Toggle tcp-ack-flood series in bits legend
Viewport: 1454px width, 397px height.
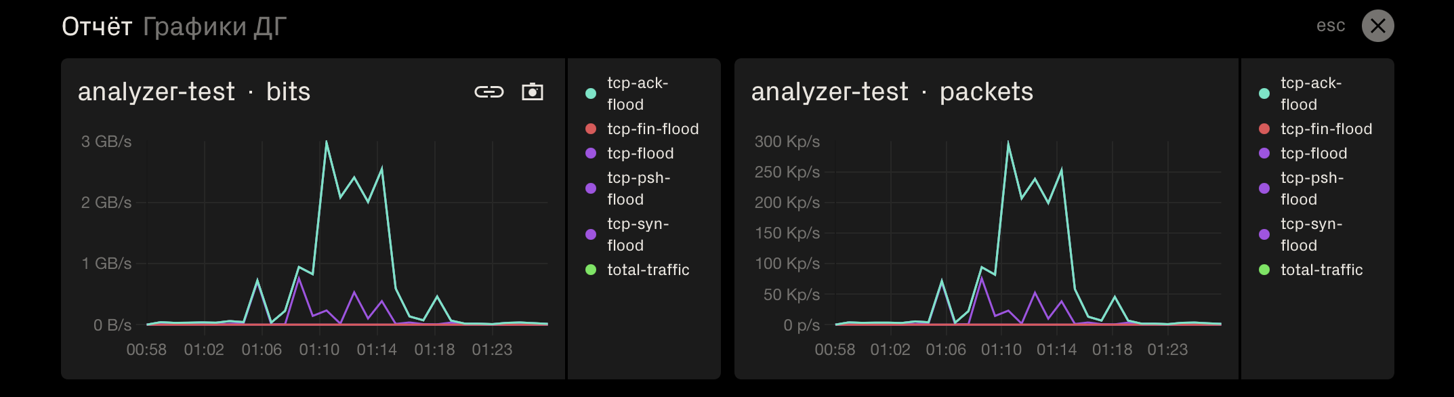click(637, 93)
